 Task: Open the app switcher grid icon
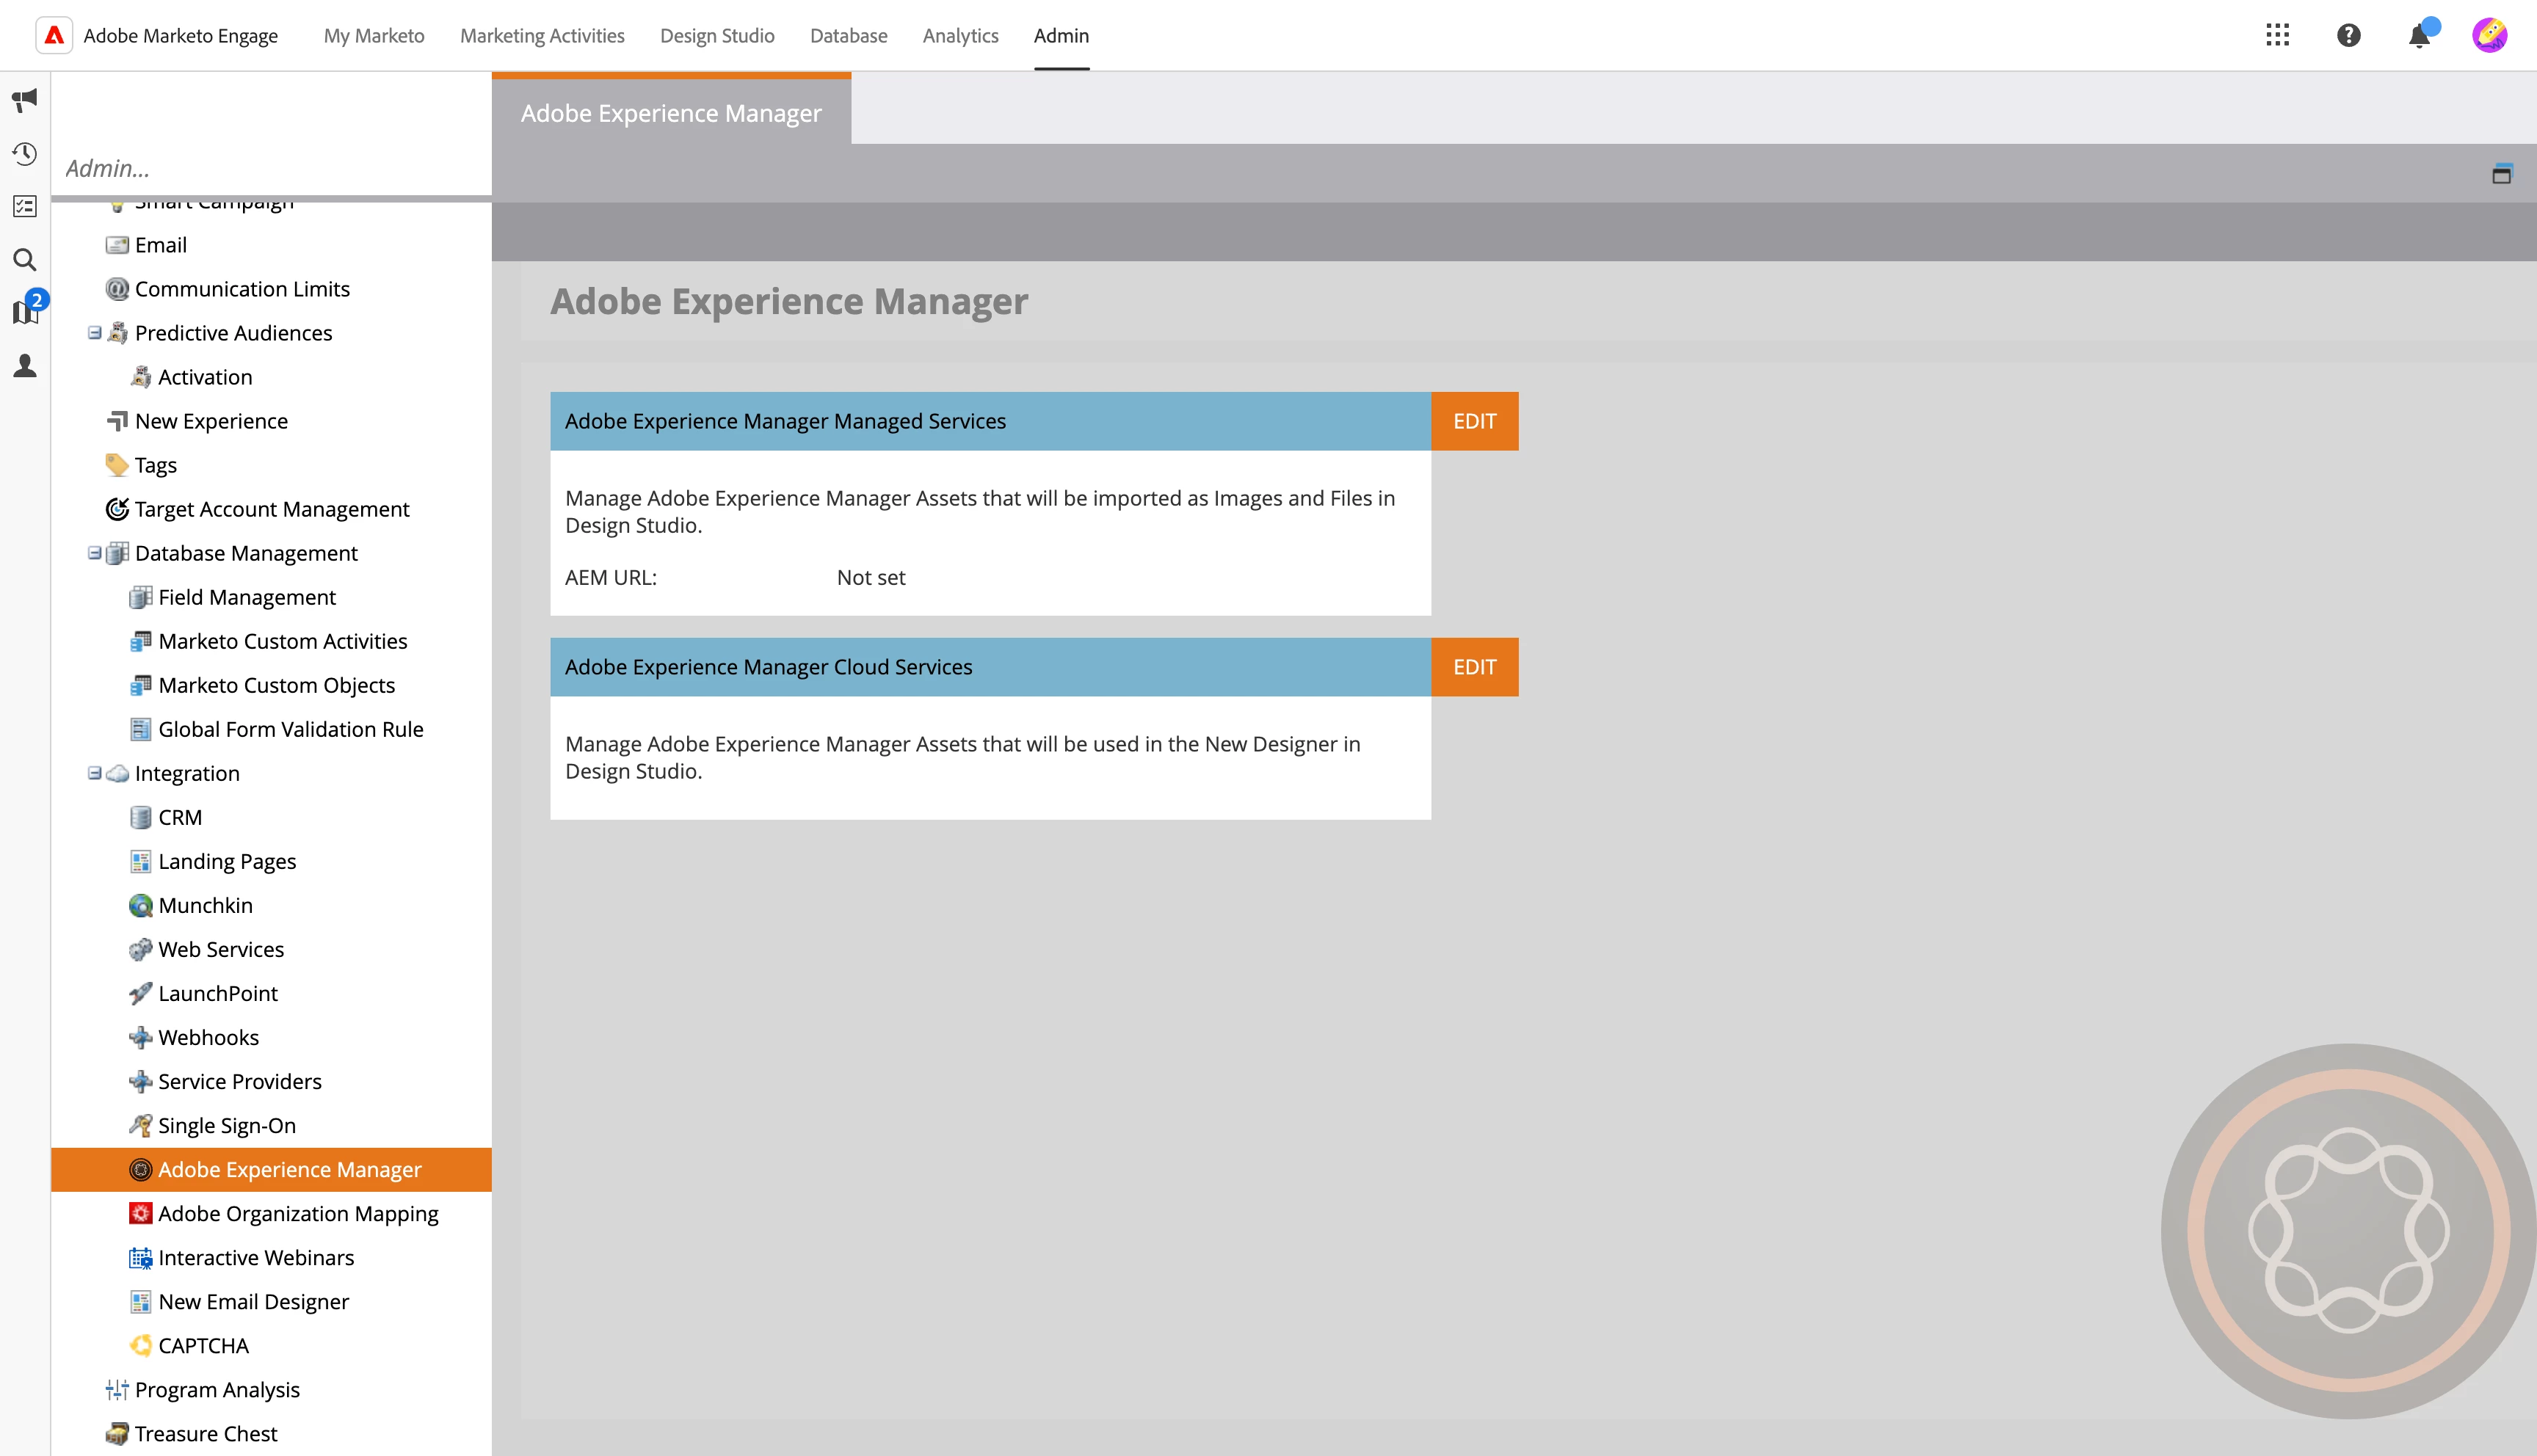tap(2277, 36)
